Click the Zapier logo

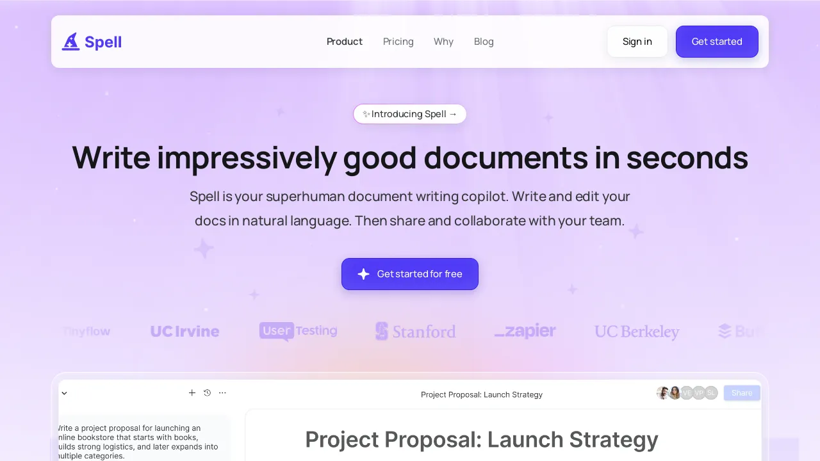tap(525, 331)
